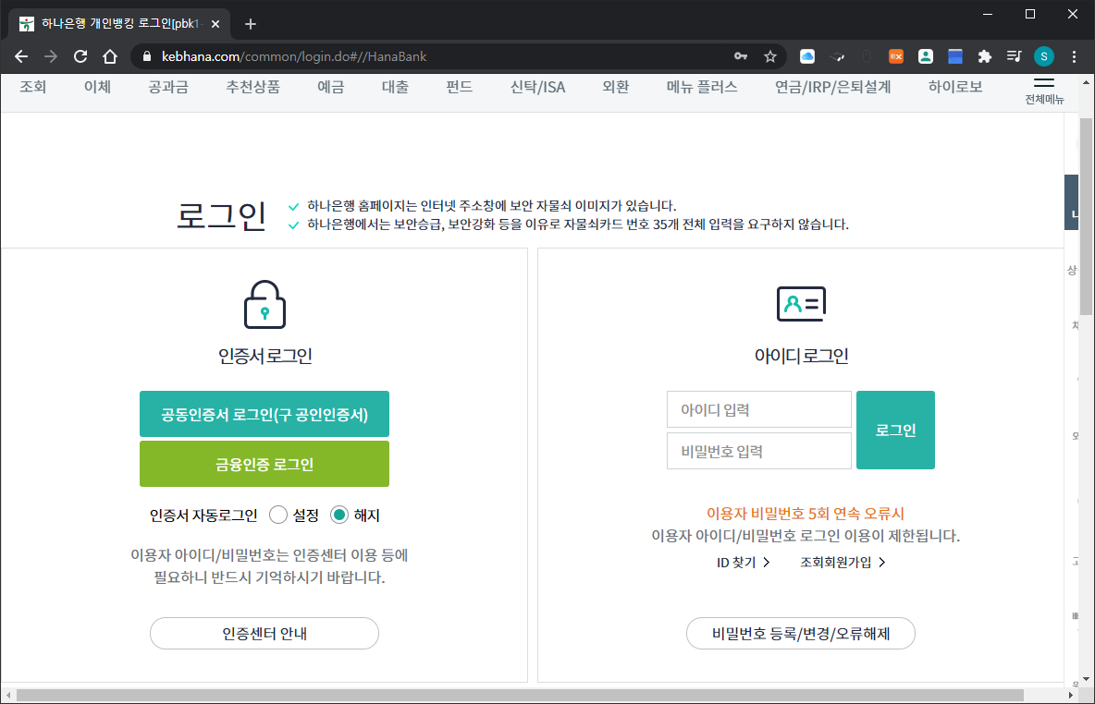The height and width of the screenshot is (704, 1095).
Task: Open the 메뉴 플러스 menu
Action: pyautogui.click(x=702, y=87)
